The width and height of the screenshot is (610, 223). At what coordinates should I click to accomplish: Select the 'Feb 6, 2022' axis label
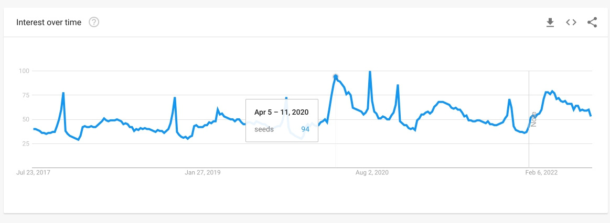541,173
